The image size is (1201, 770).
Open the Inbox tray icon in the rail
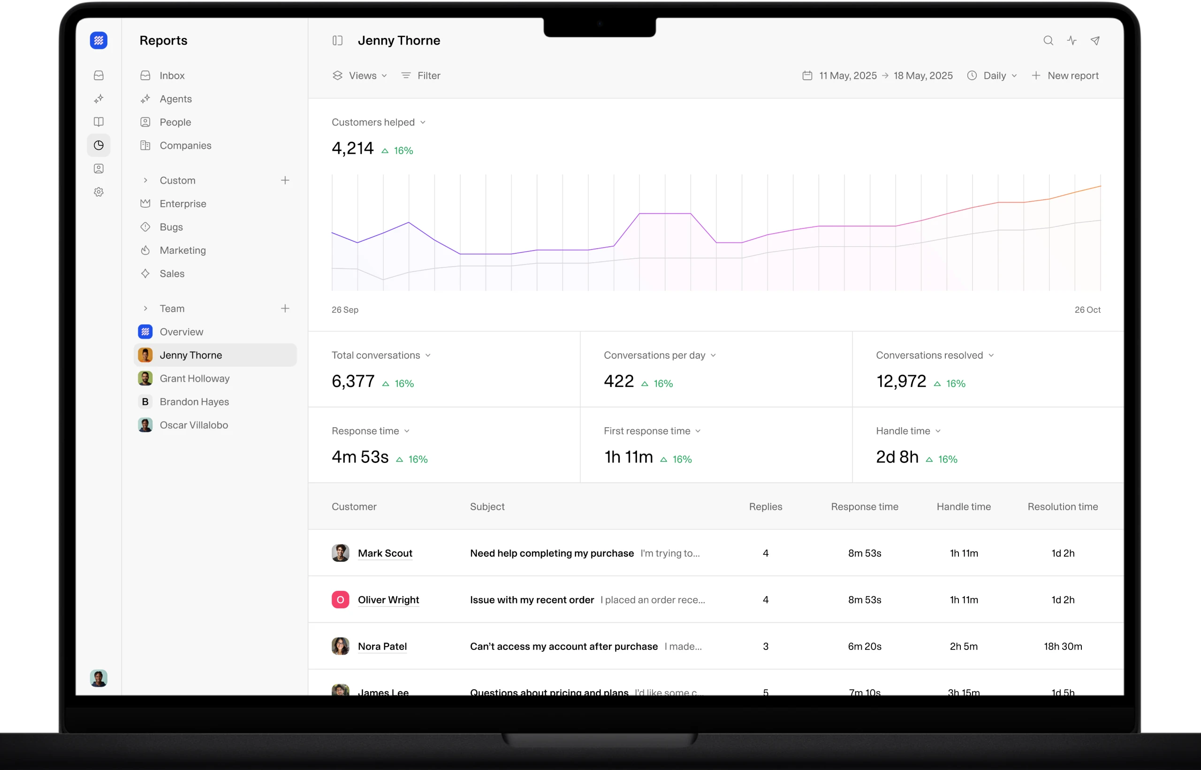(x=99, y=75)
